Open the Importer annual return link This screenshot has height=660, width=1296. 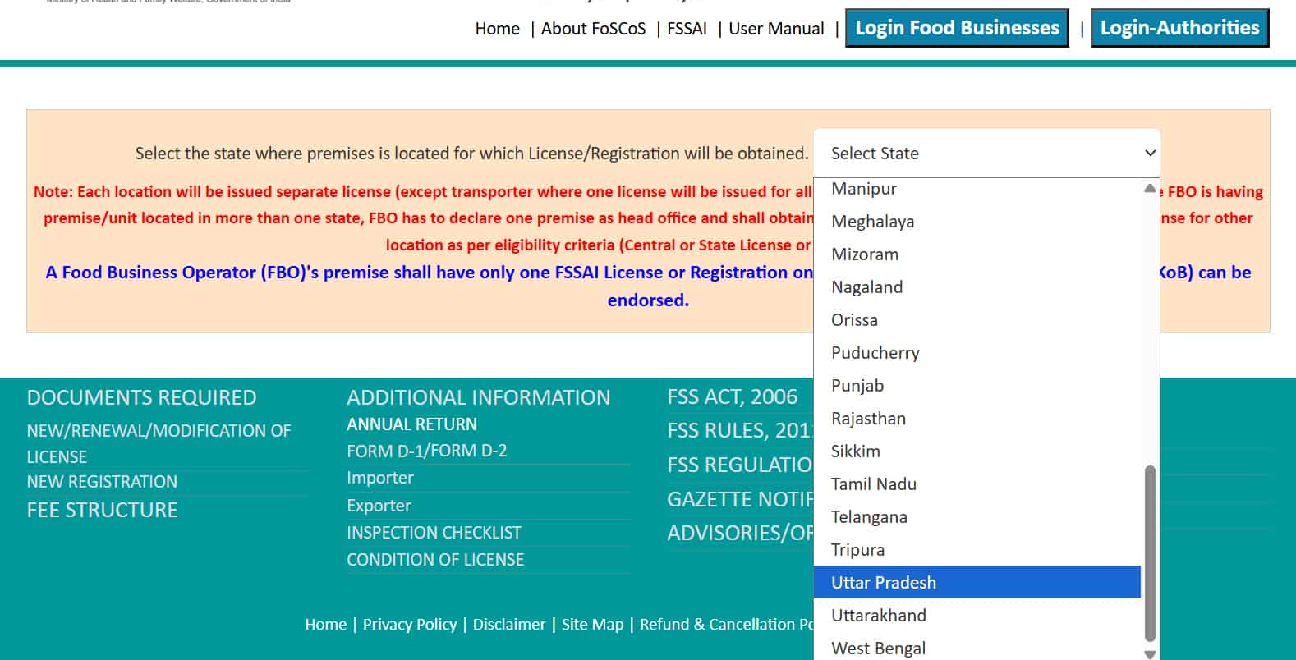pyautogui.click(x=380, y=478)
